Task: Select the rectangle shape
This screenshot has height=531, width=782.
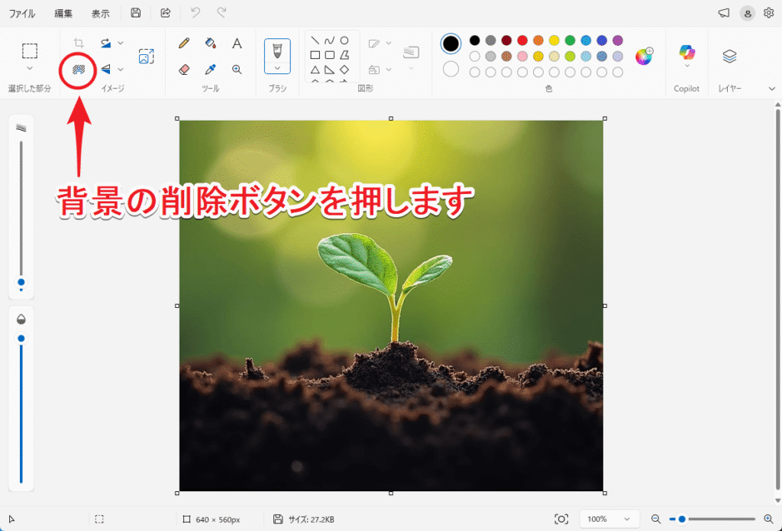Action: (315, 55)
